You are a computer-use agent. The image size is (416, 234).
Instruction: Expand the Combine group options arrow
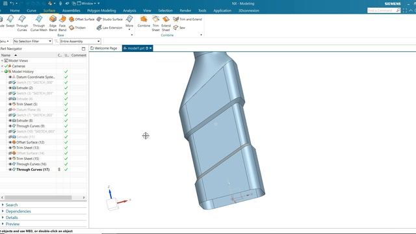(x=201, y=35)
